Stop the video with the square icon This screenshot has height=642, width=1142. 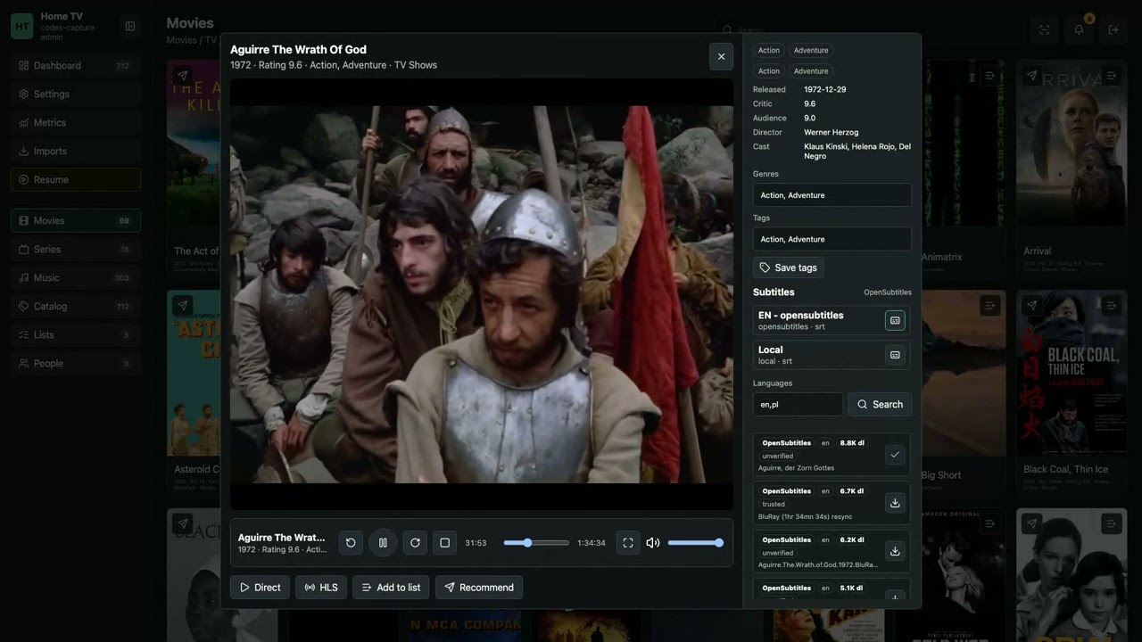coord(445,542)
